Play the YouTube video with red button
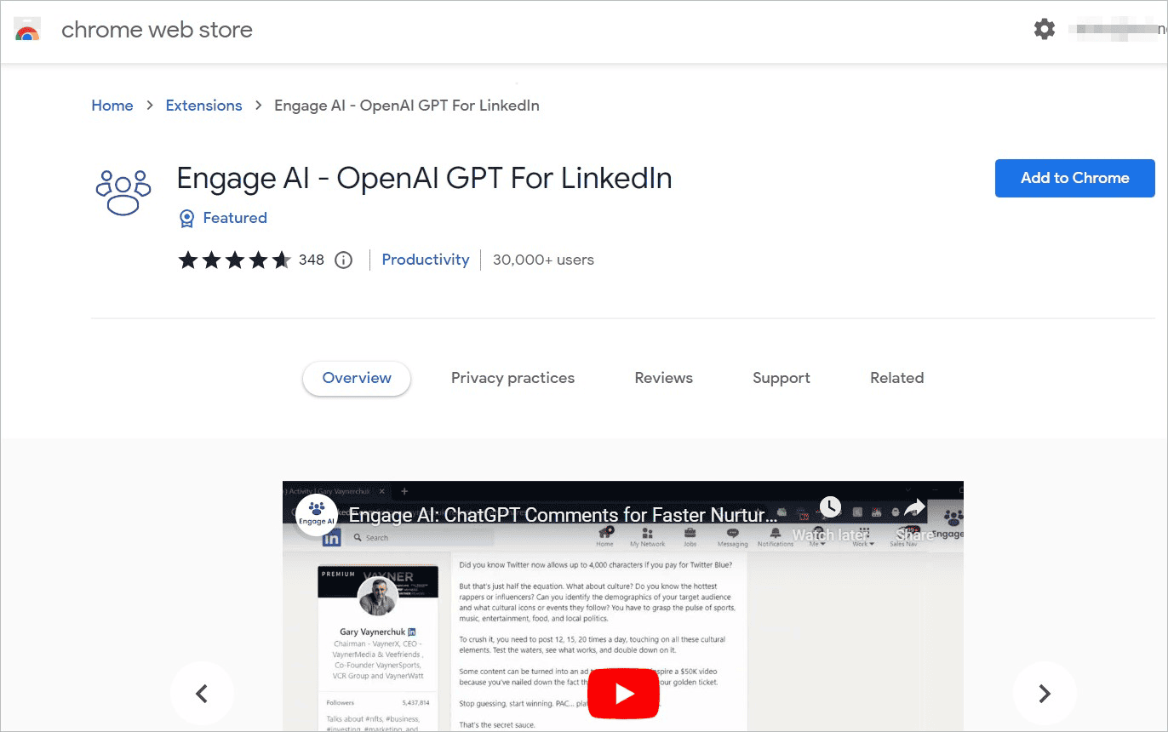Screen dimensions: 1168x732 coord(624,694)
